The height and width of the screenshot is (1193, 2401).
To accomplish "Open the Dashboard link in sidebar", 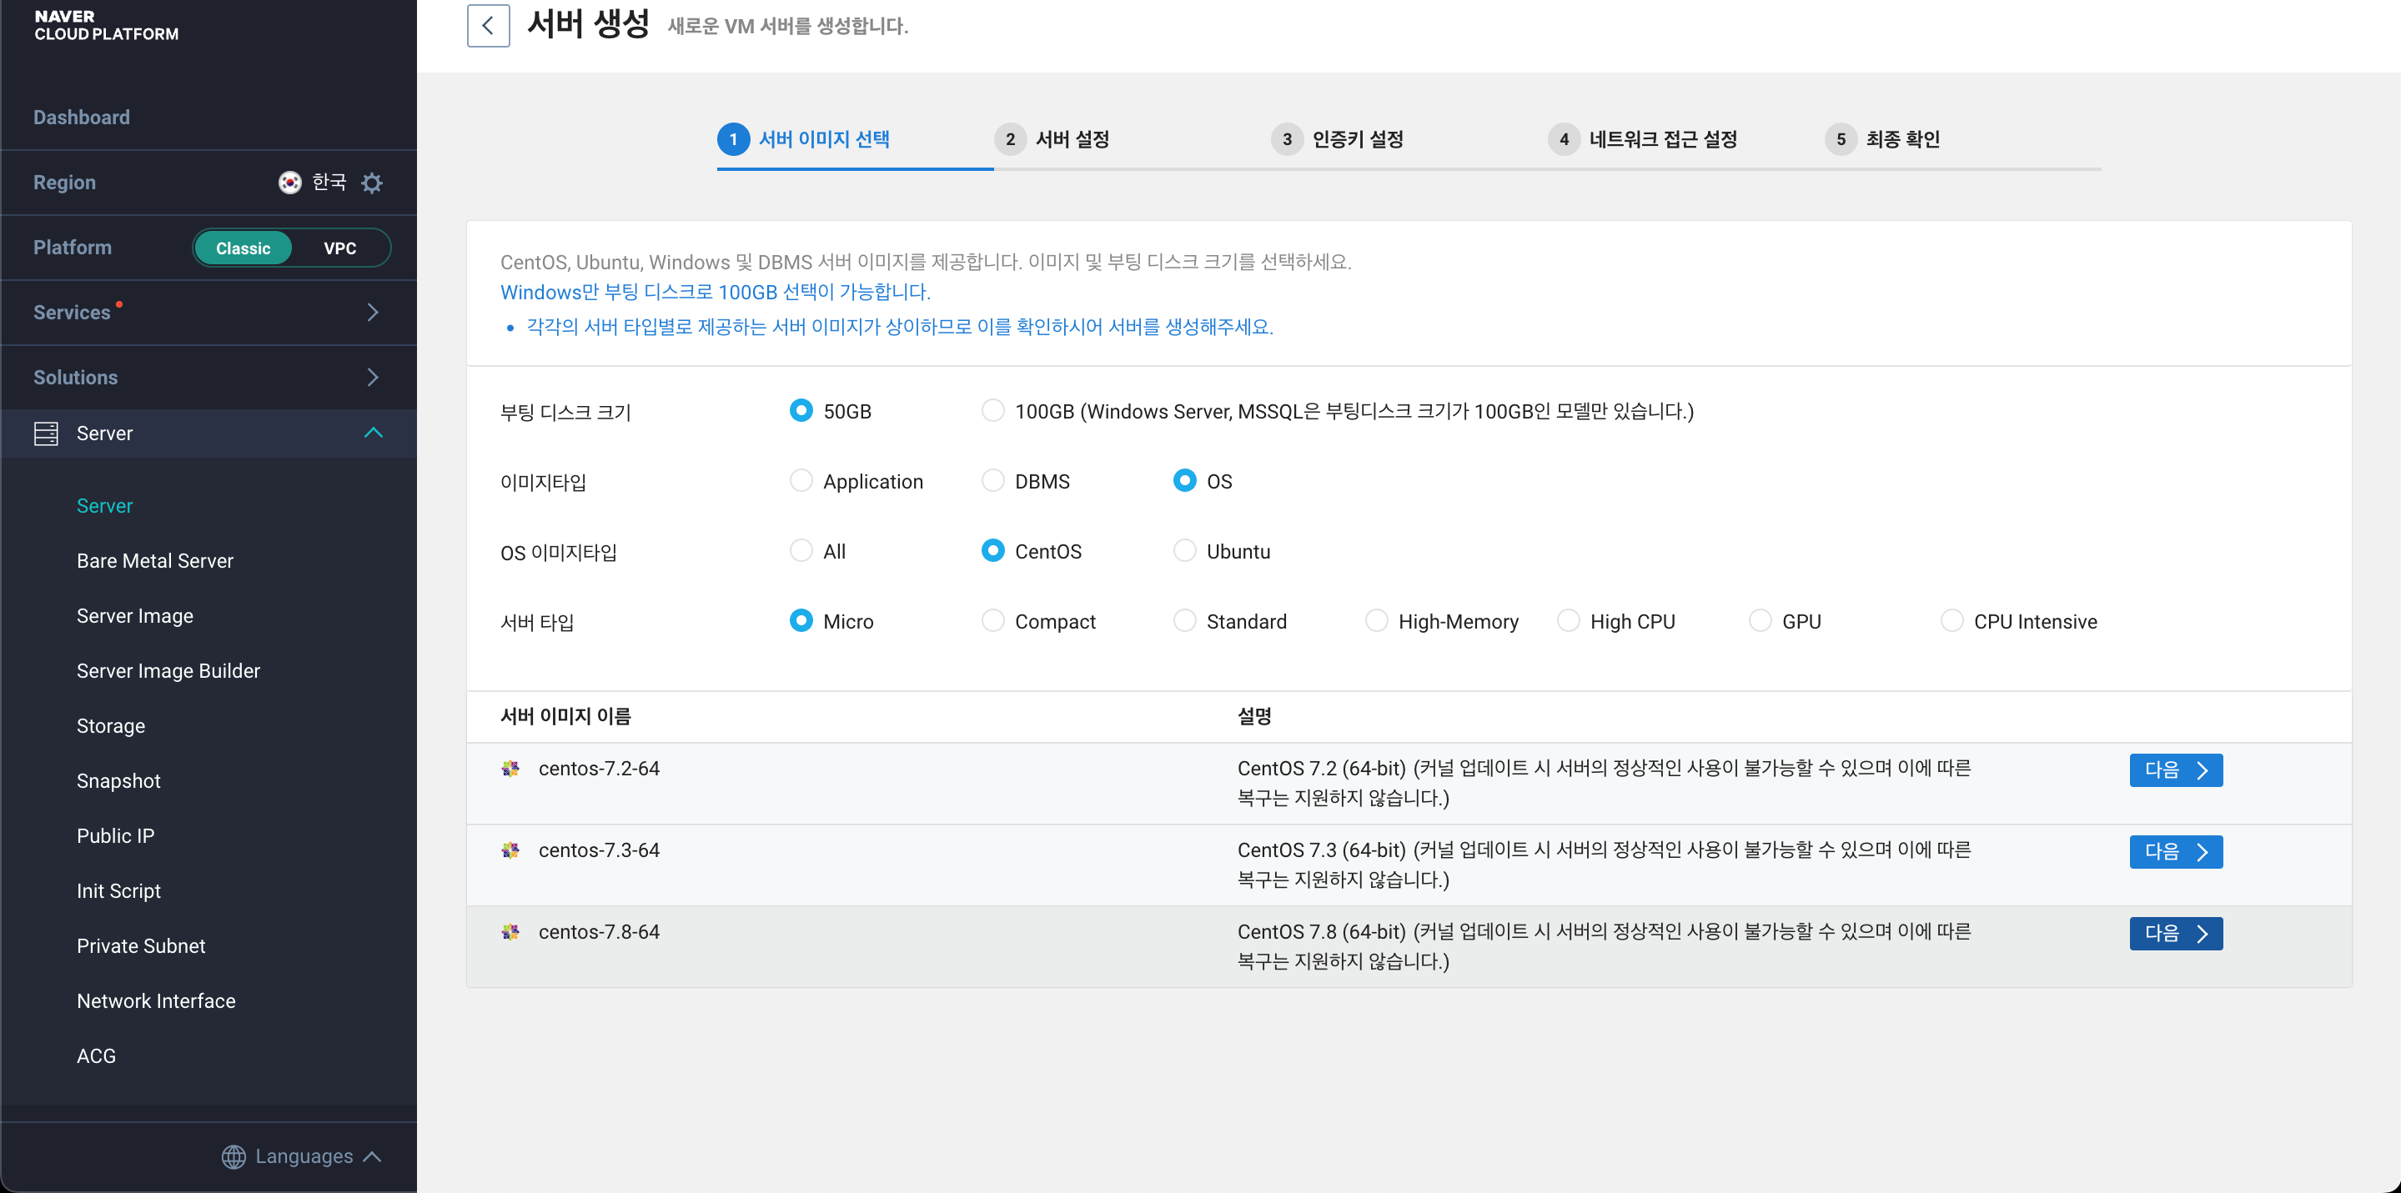I will pos(81,118).
